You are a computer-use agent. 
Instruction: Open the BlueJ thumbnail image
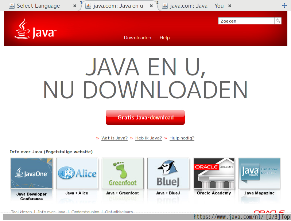168,173
